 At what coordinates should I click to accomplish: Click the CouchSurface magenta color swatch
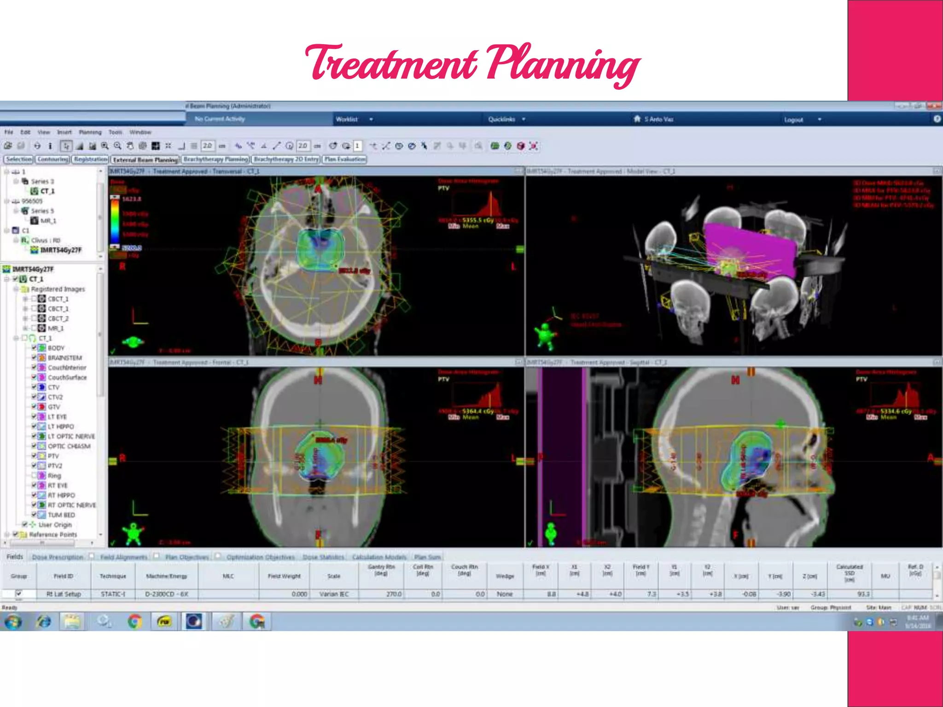coord(41,377)
